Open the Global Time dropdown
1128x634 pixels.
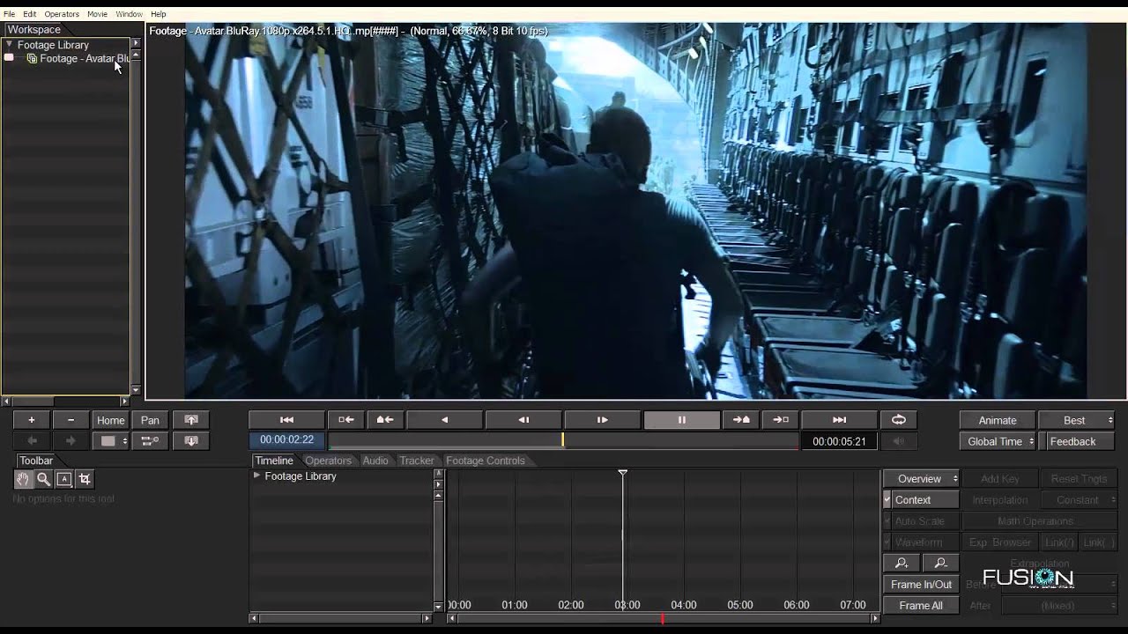(x=998, y=441)
